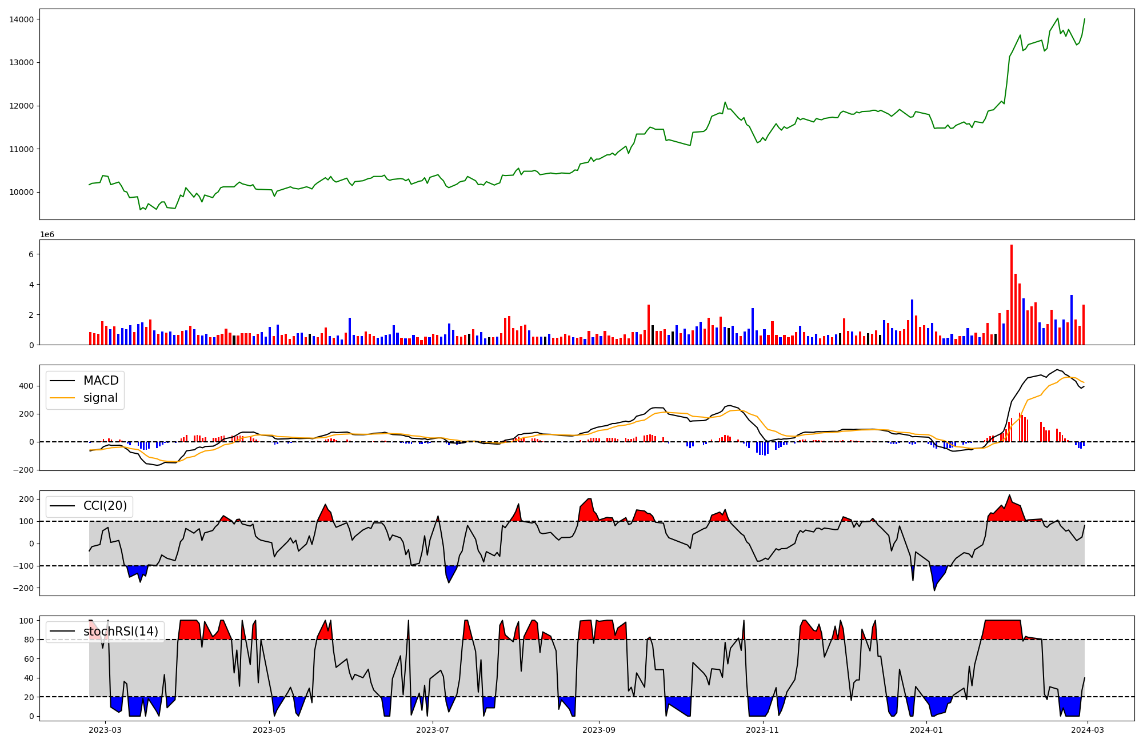Select the 2023-03 x-axis date label

[x=106, y=730]
